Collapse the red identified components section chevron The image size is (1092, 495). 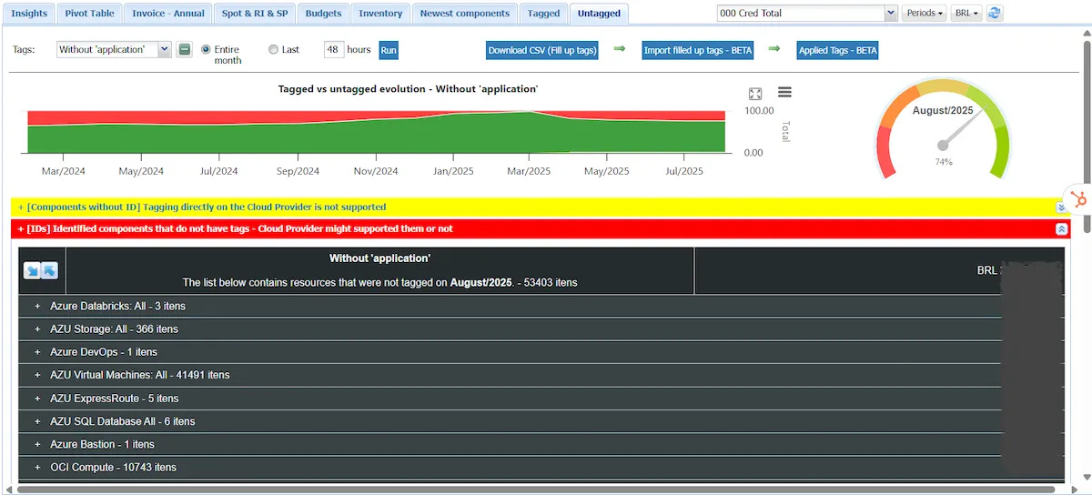point(1061,229)
